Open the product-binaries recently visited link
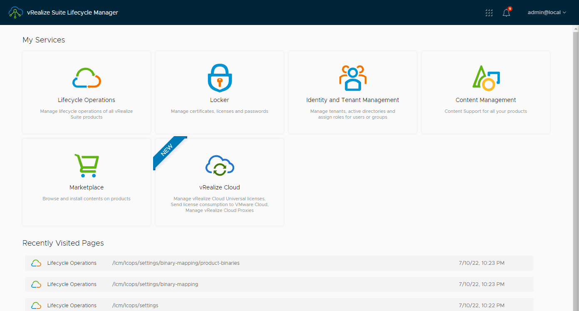 176,263
